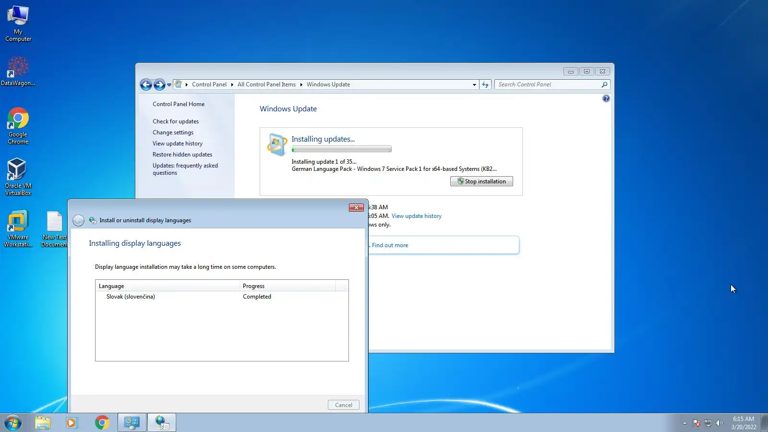Open Oracle VM VirtualBox desktop shortcut

pos(18,177)
